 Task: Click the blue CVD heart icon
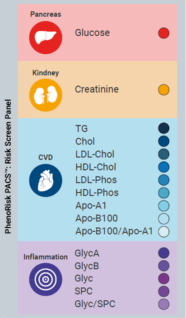point(46,180)
